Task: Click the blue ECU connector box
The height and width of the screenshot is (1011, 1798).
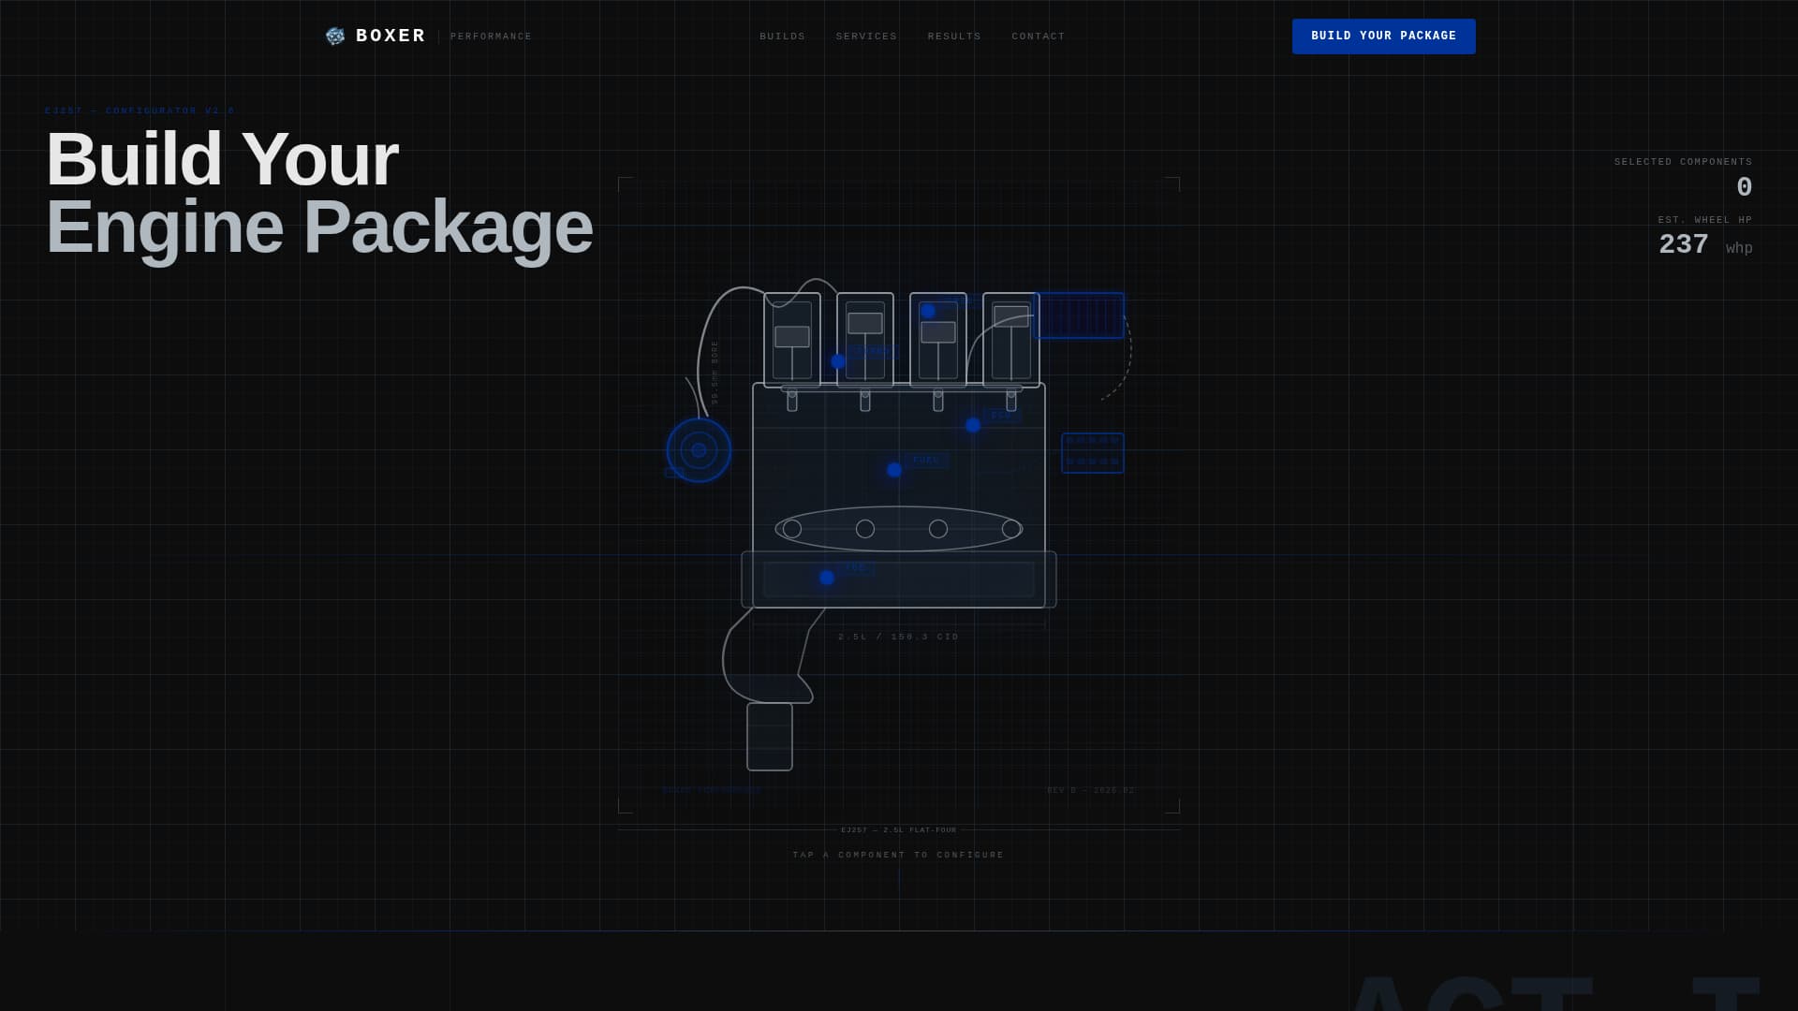Action: (1093, 453)
